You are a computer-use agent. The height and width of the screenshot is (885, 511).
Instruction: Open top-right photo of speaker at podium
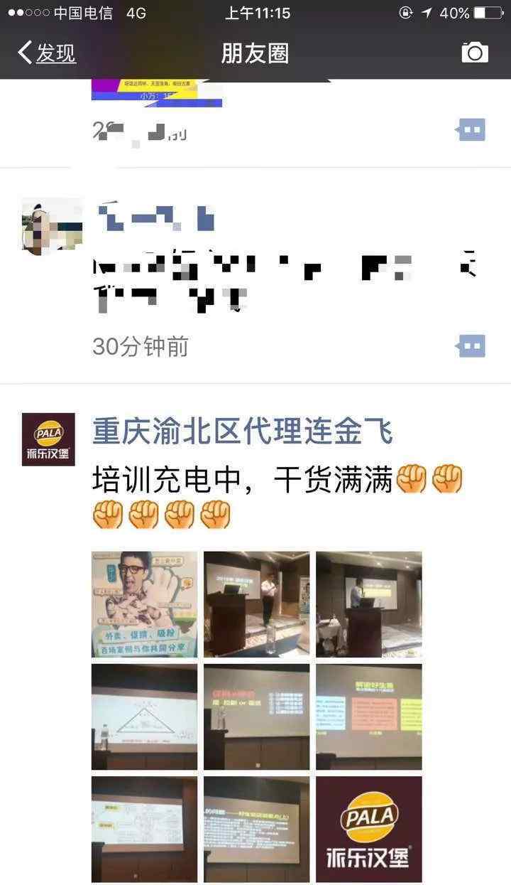(369, 604)
